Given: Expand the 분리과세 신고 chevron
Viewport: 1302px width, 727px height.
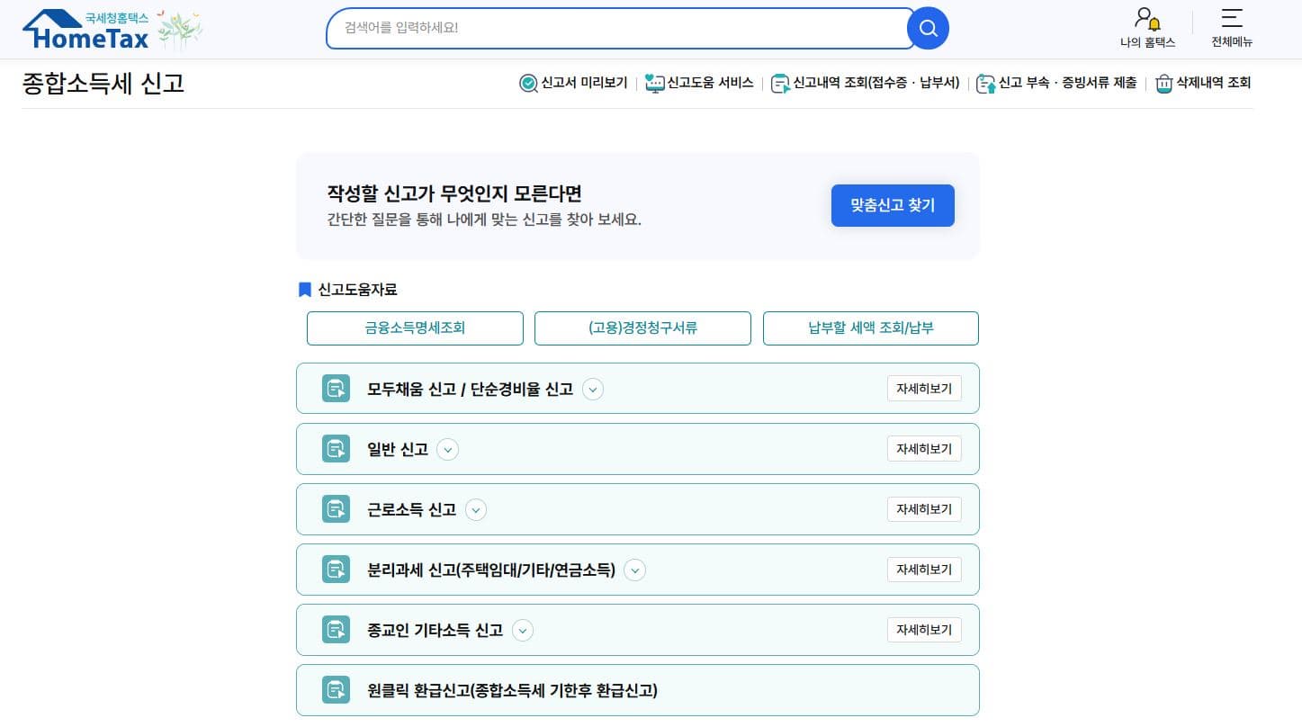Looking at the screenshot, I should (634, 570).
